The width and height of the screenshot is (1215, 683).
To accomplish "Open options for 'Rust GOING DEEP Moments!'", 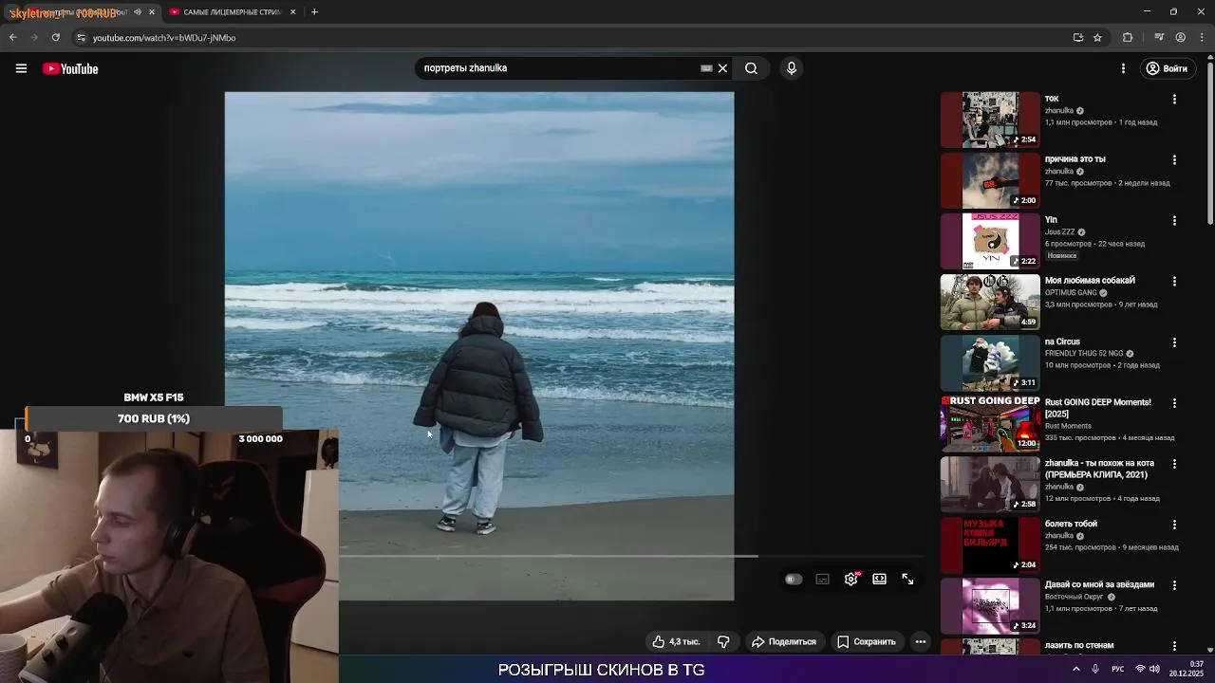I will point(1174,403).
